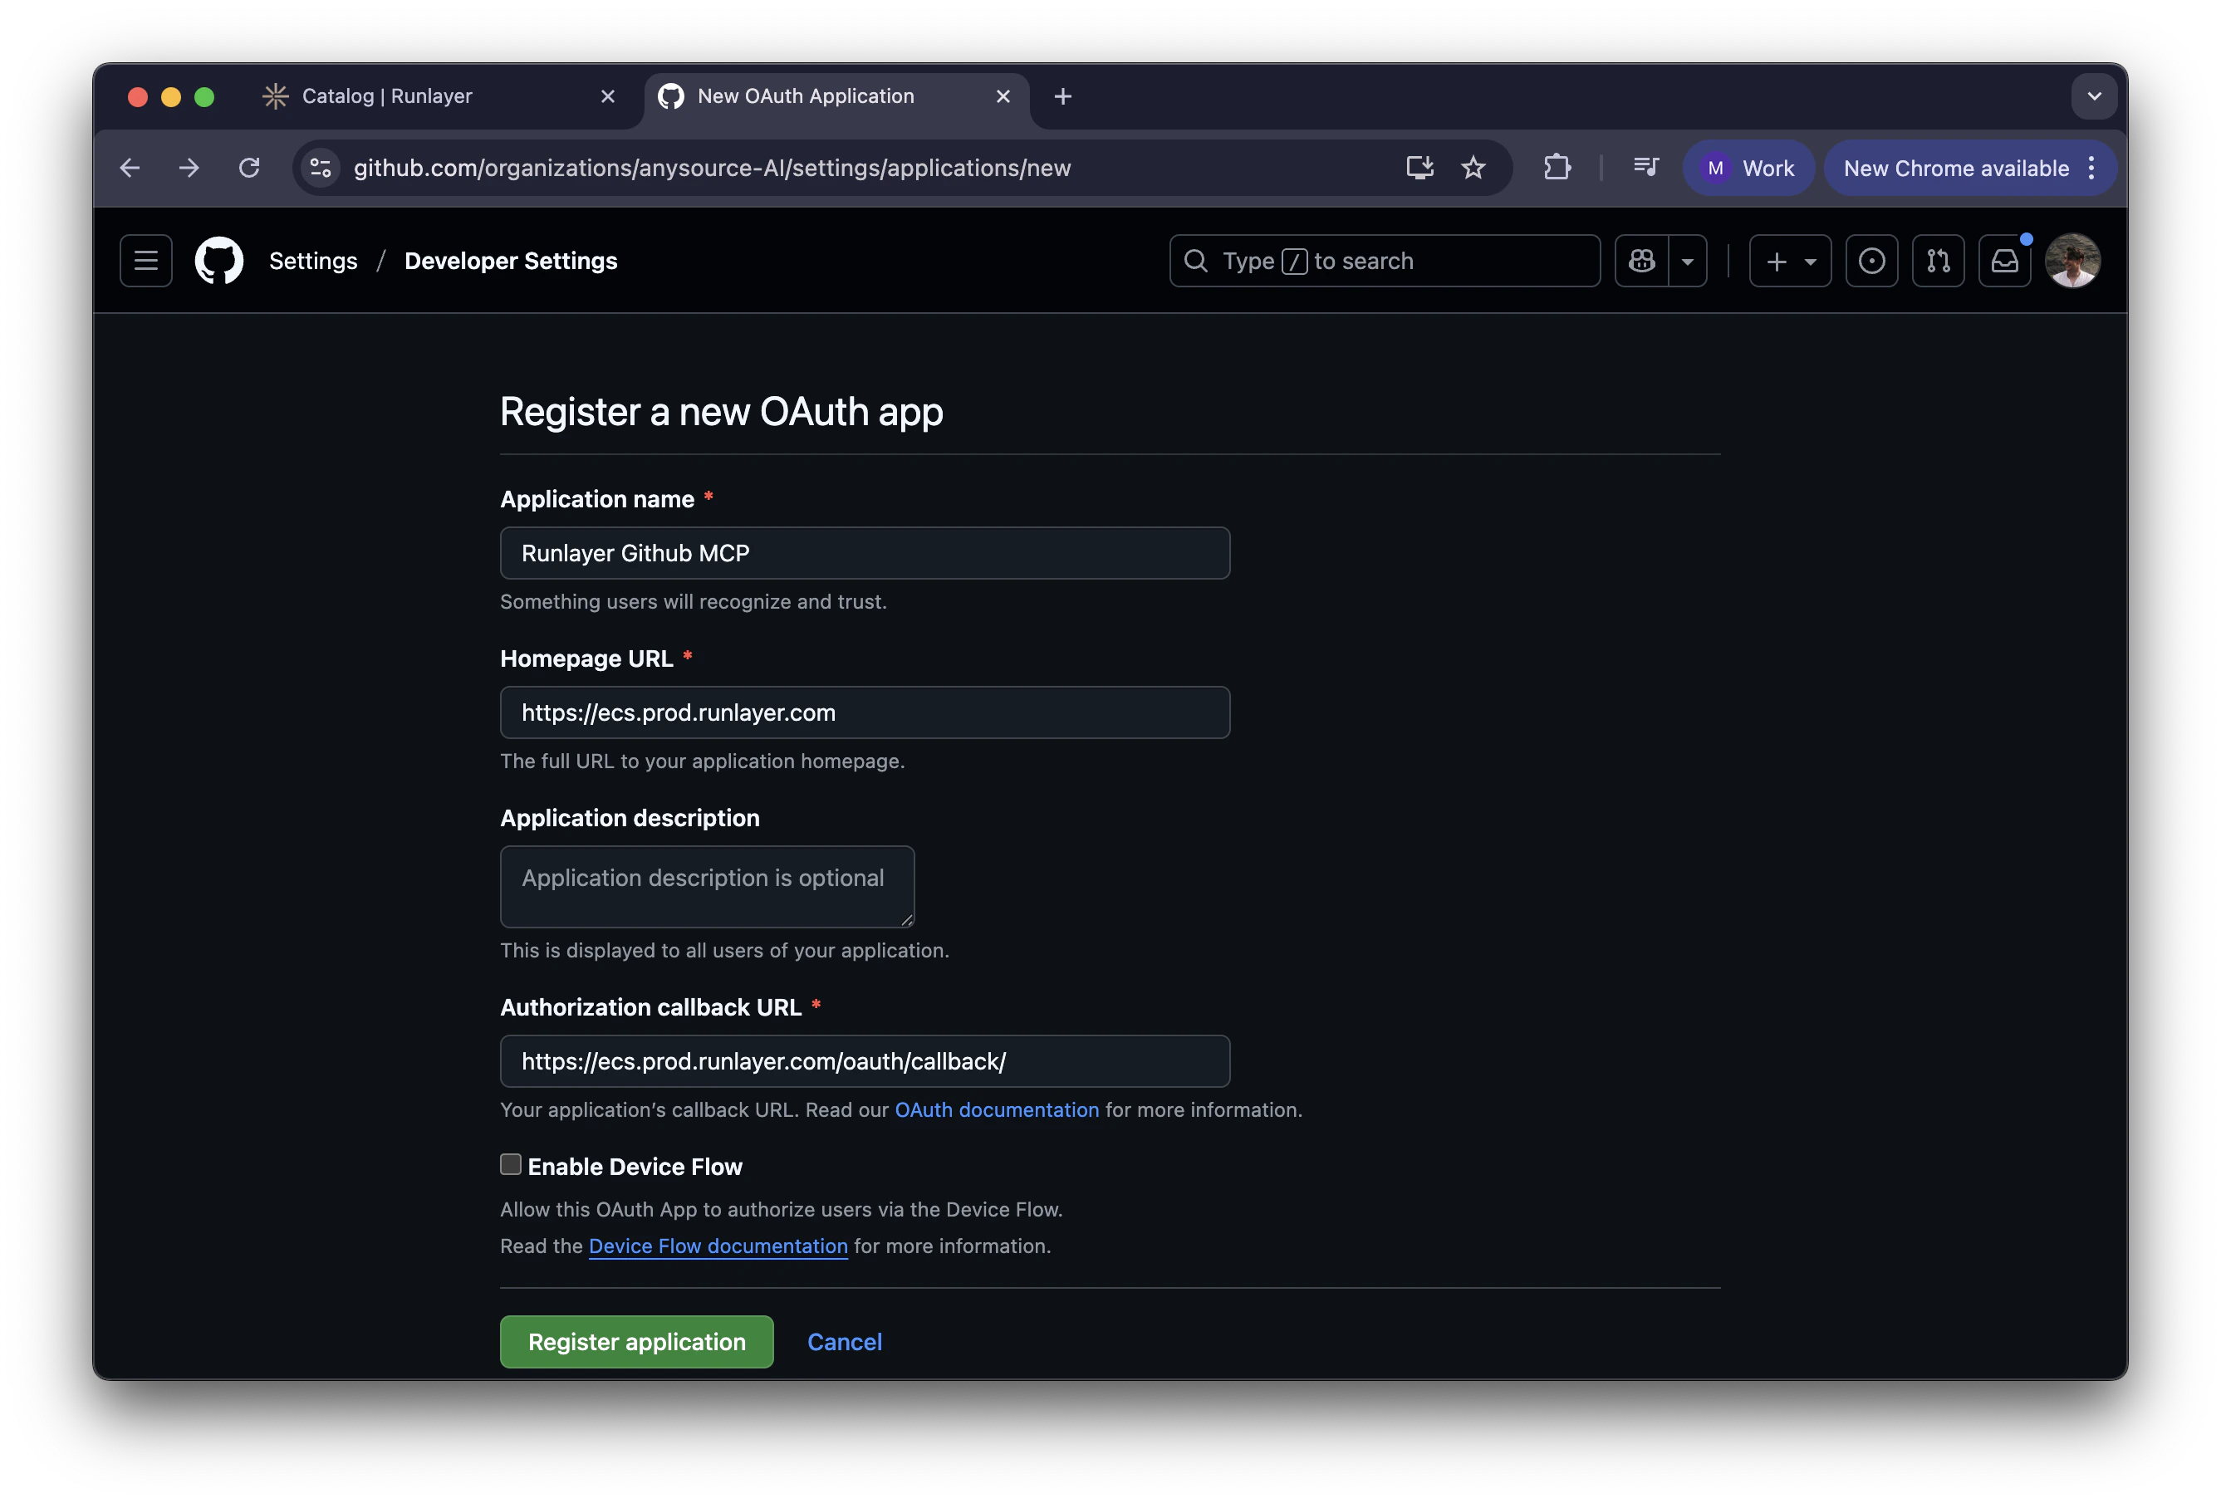Bookmark this page with the star icon
Screen dimensions: 2221x1503
point(1473,169)
